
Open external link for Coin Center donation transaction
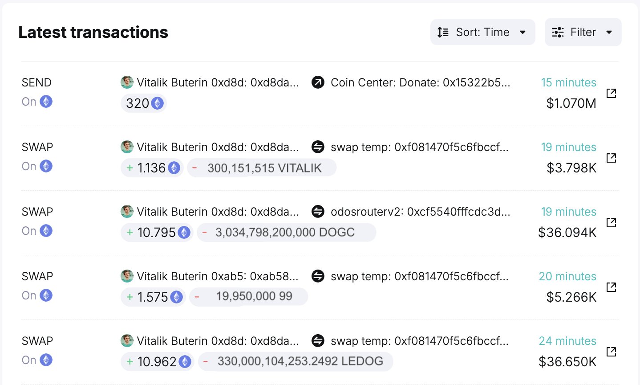pos(611,93)
